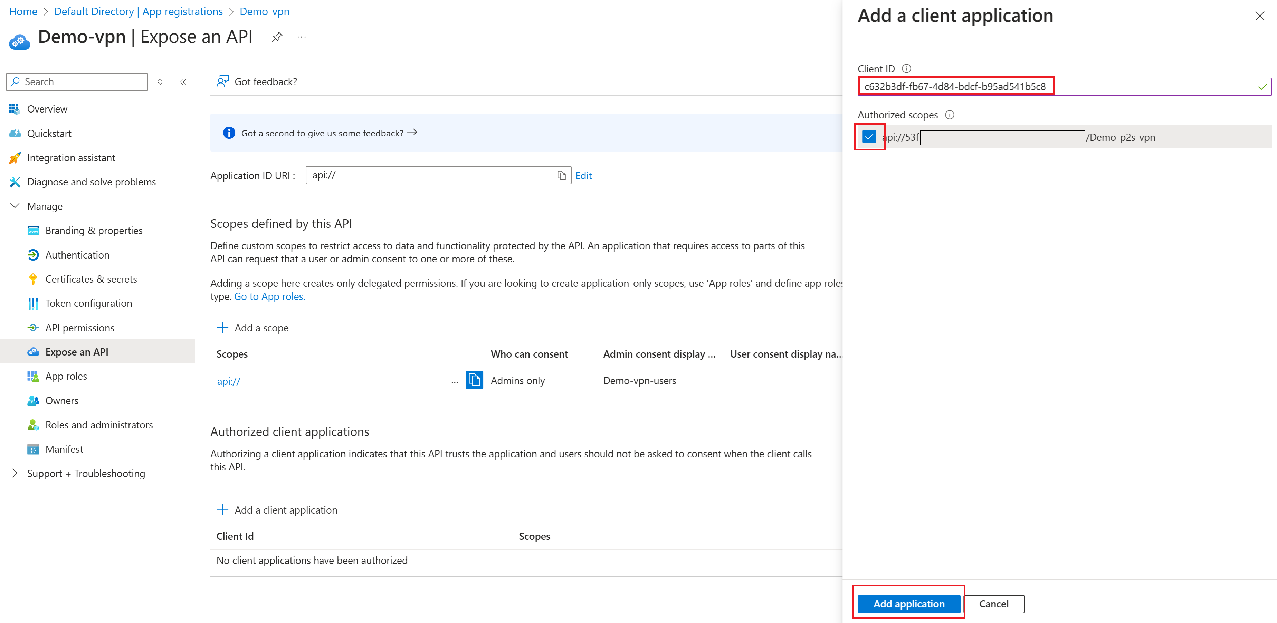
Task: Click the Edit link for Application ID URI
Action: 583,175
